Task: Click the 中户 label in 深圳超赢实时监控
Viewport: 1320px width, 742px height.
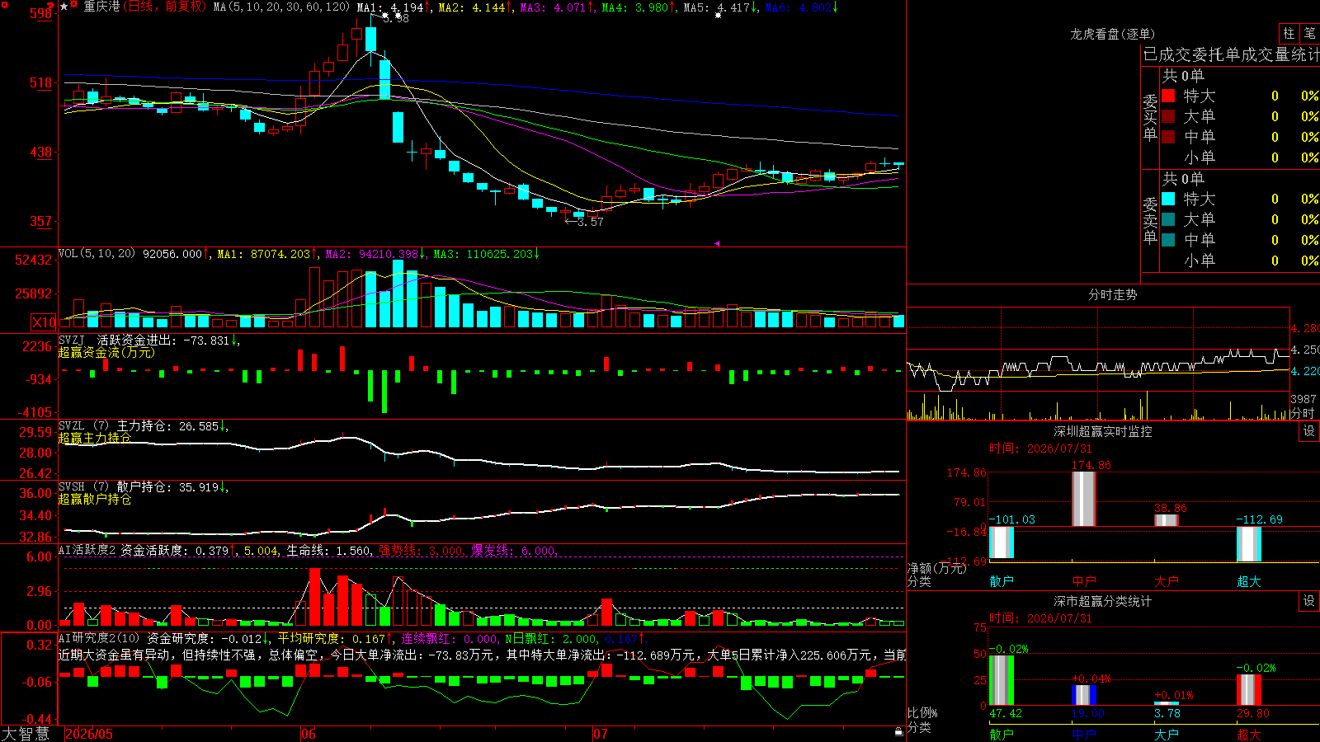Action: coord(1084,581)
